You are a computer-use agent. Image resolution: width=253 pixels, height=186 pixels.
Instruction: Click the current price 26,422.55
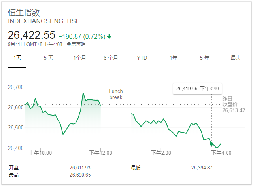(32, 35)
